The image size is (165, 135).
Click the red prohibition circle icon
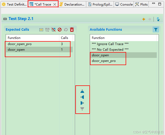pos(60,30)
